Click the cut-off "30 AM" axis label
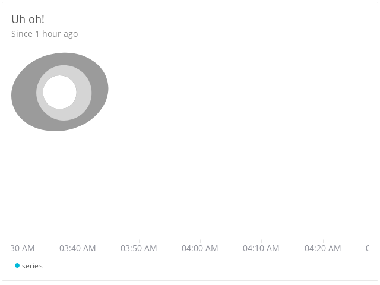 (23, 248)
